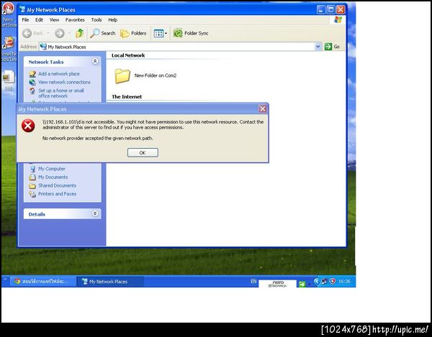Viewport: 432px width, 337px height.
Task: Click the network connection tray icon
Action: [324, 281]
